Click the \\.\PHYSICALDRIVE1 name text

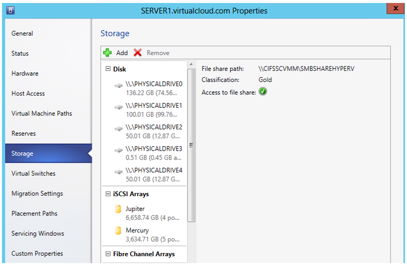click(154, 106)
